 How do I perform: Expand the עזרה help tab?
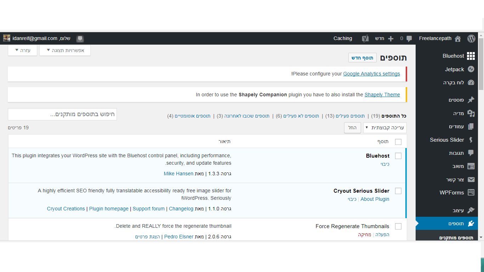point(22,50)
